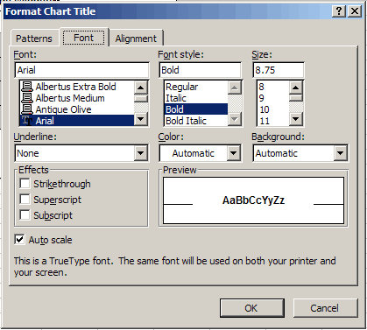Image resolution: width=367 pixels, height=330 pixels.
Task: Enable Subscript effect
Action: [x=25, y=215]
